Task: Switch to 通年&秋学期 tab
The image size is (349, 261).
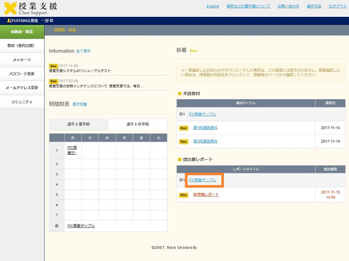Action: tap(137, 124)
